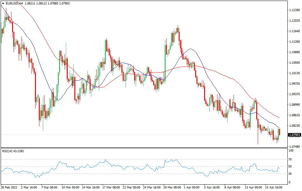
Task: Click the 1 Apr 00:00 time label
Action: tap(192, 187)
